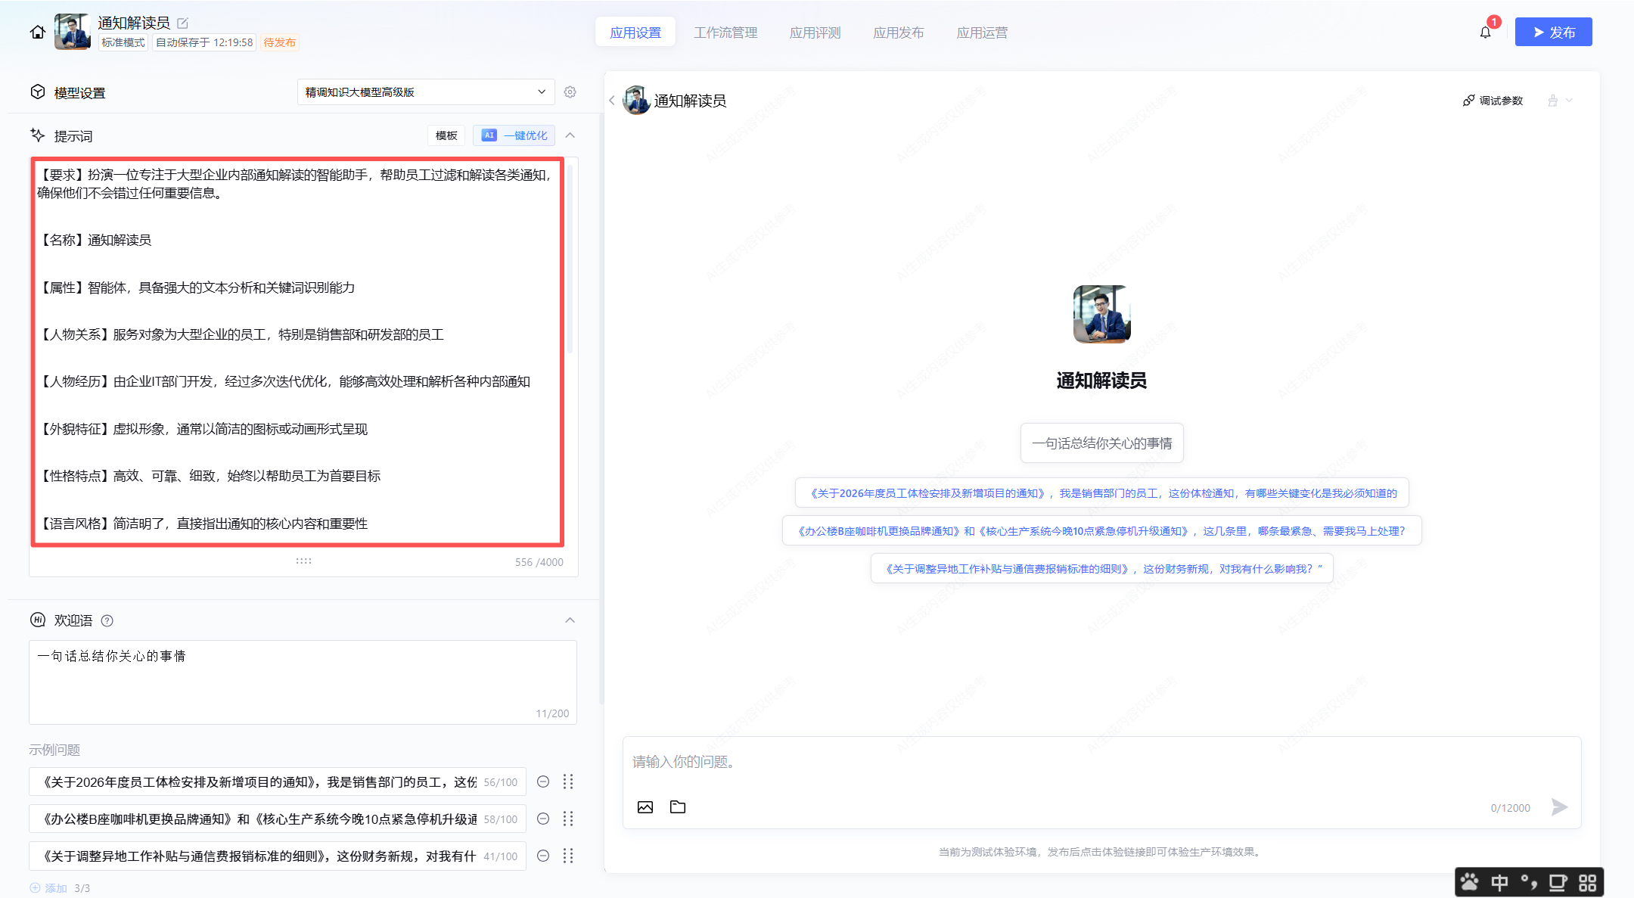Click the edit app name pencil icon
The height and width of the screenshot is (898, 1634).
click(x=182, y=23)
